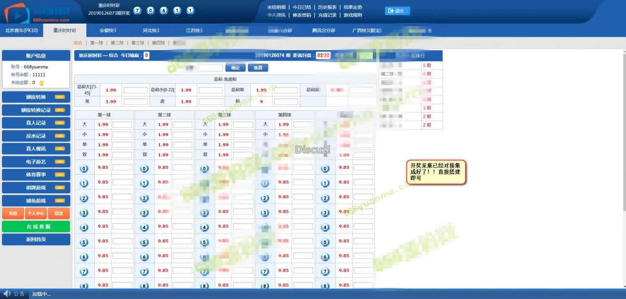
Task: Click the 龙 bet amount input field
Action: pos(135,102)
